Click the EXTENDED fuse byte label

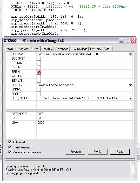(19, 114)
